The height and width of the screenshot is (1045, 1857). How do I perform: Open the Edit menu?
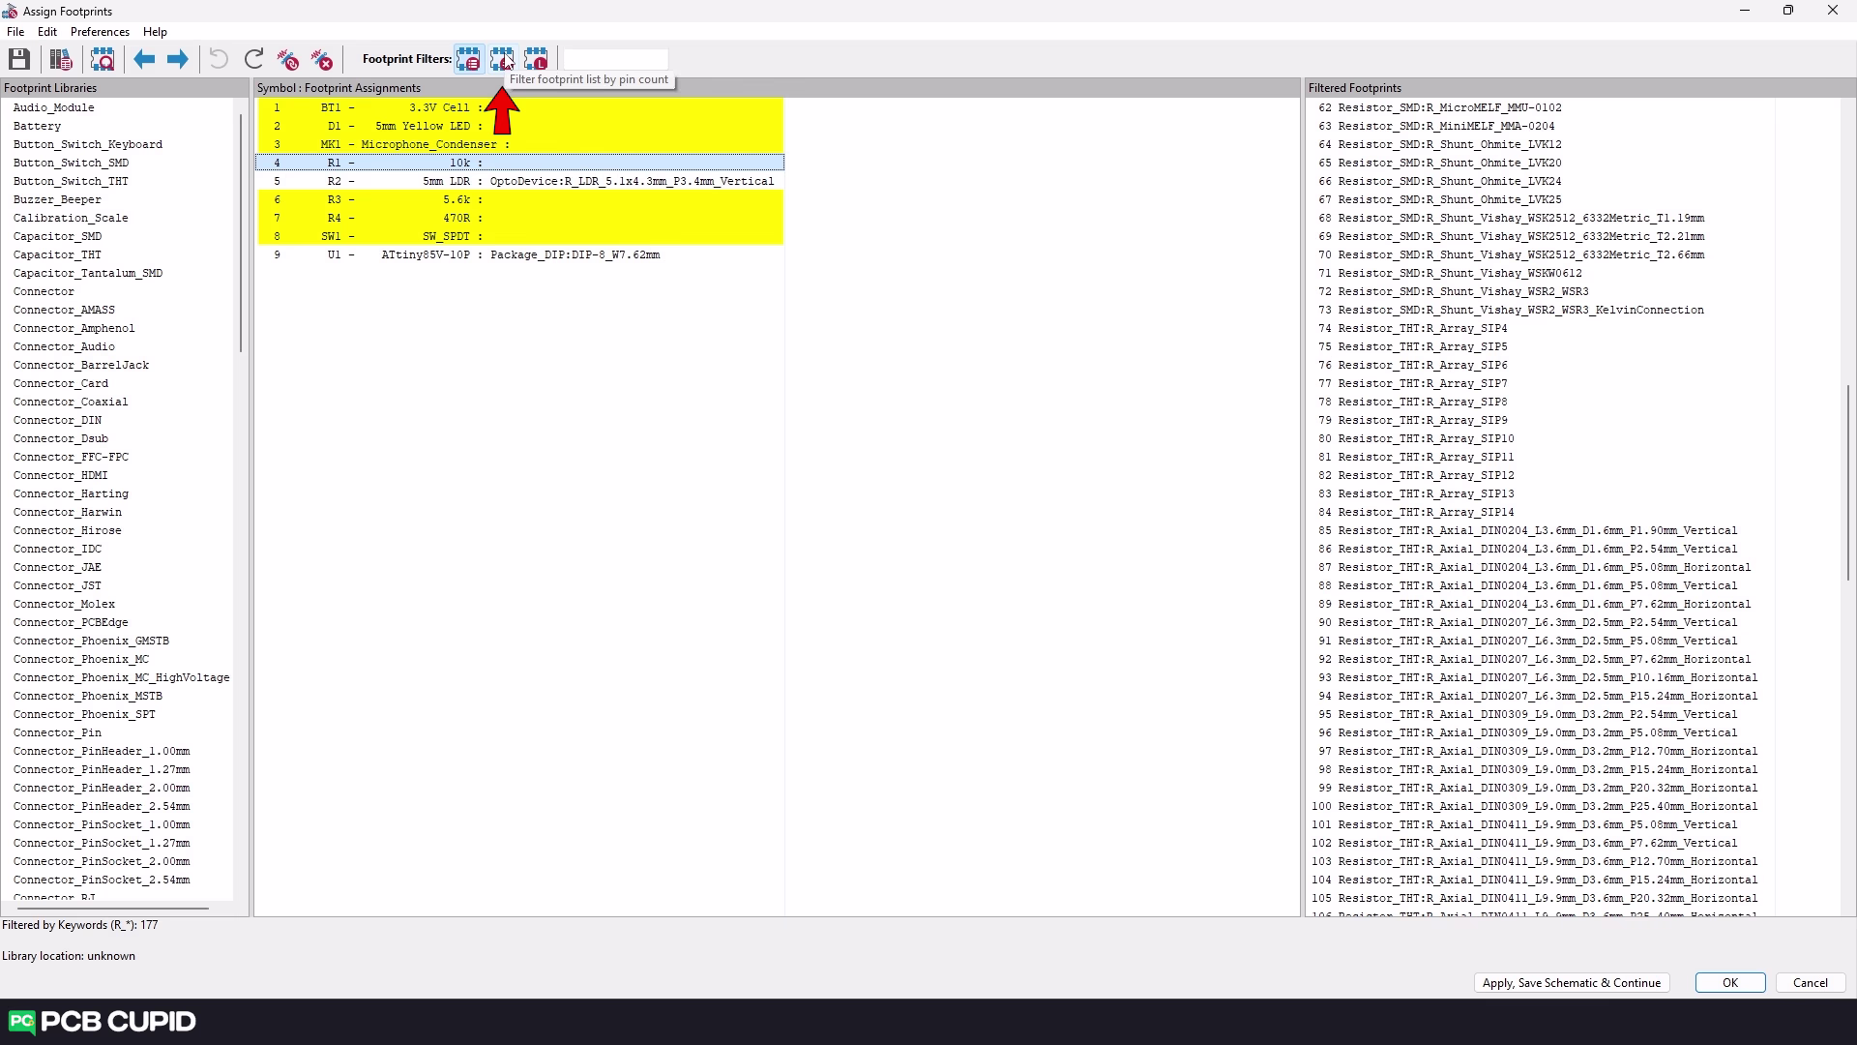(46, 32)
